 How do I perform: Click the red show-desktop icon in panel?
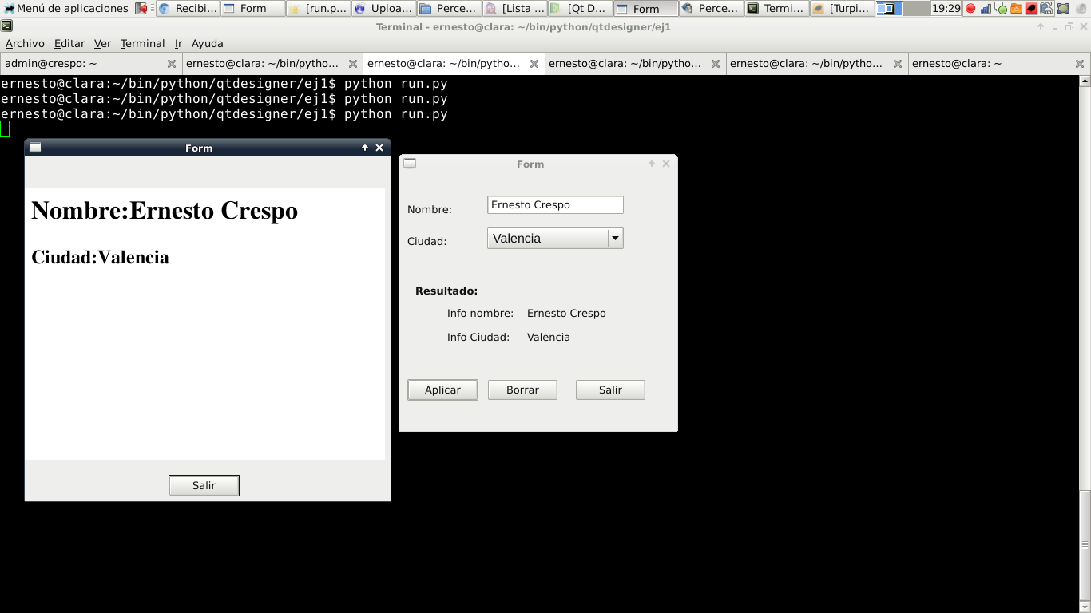point(141,9)
